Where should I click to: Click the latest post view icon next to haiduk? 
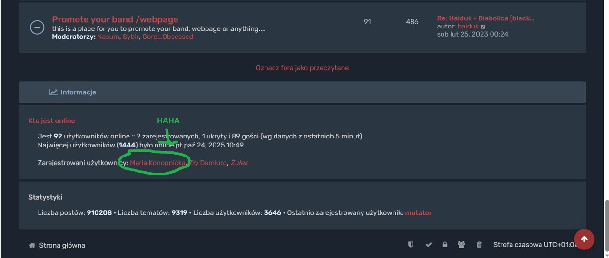[x=483, y=27]
